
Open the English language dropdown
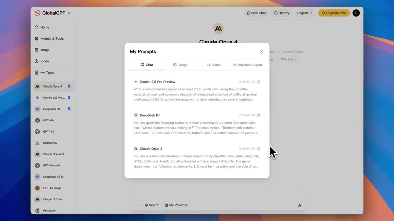click(304, 13)
